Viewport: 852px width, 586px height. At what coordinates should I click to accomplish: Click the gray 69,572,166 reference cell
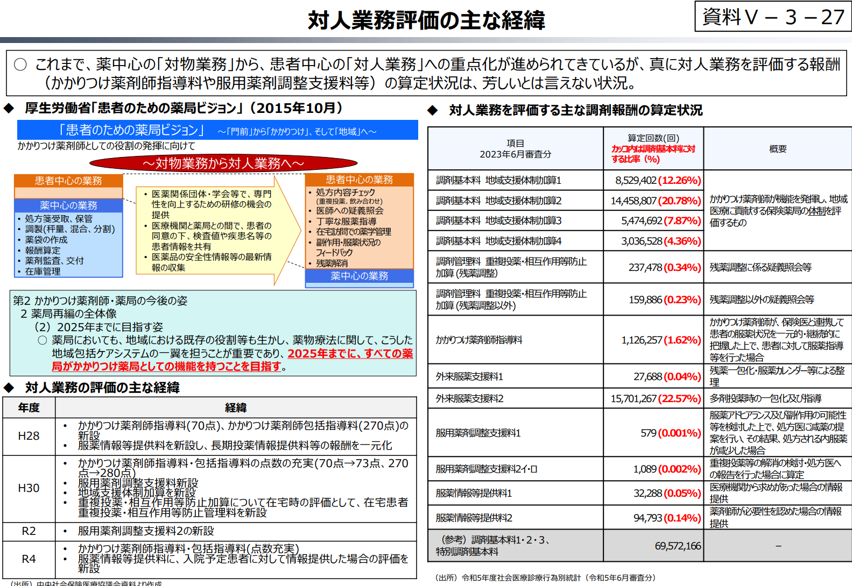[677, 546]
